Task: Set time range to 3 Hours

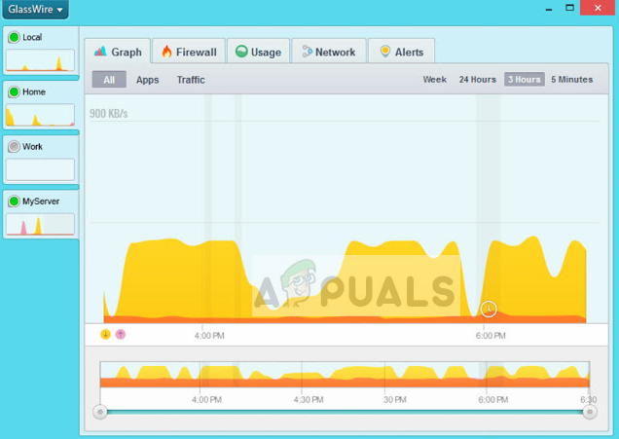Action: (x=525, y=80)
